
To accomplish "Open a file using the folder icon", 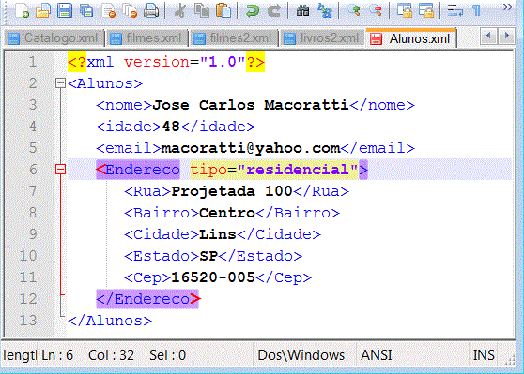I will [43, 10].
